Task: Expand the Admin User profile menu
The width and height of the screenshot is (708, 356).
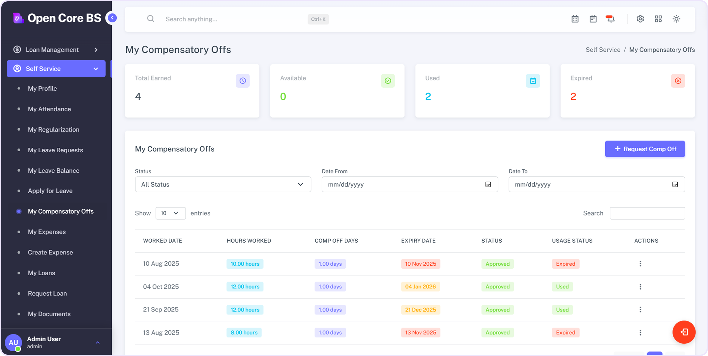Action: tap(98, 342)
